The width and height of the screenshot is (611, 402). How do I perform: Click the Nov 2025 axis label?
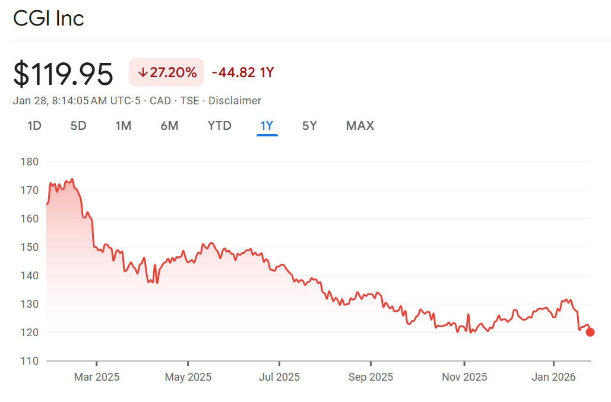click(x=465, y=377)
